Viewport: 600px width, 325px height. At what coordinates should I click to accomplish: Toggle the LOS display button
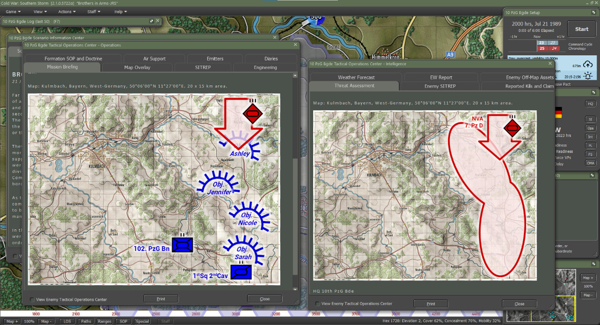pos(68,321)
